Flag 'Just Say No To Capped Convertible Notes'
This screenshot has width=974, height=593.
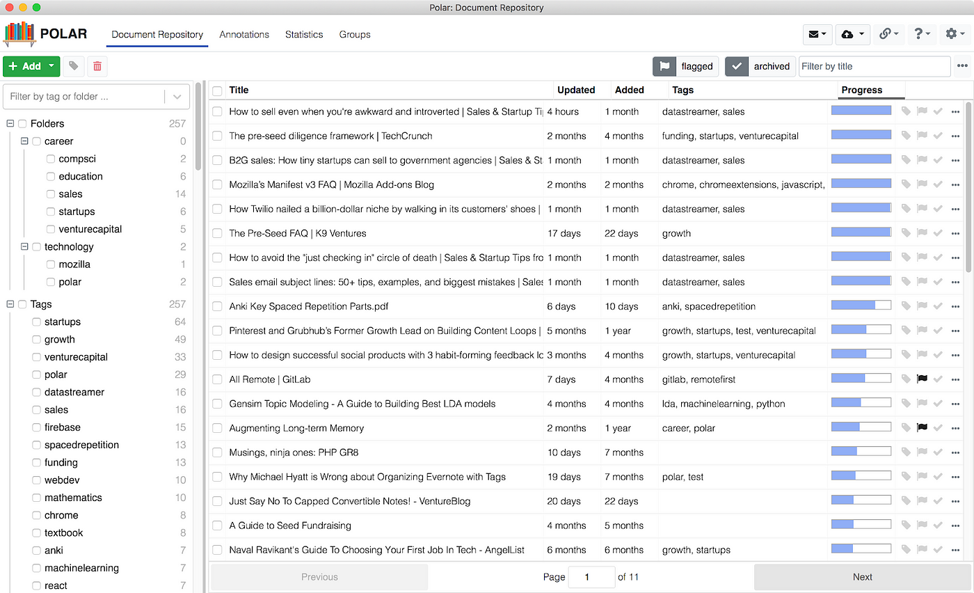coord(923,501)
